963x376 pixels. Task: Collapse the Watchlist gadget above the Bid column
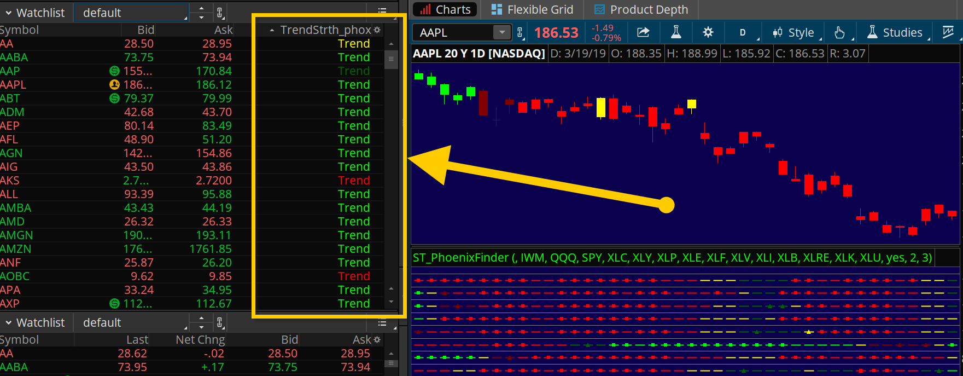tap(9, 13)
